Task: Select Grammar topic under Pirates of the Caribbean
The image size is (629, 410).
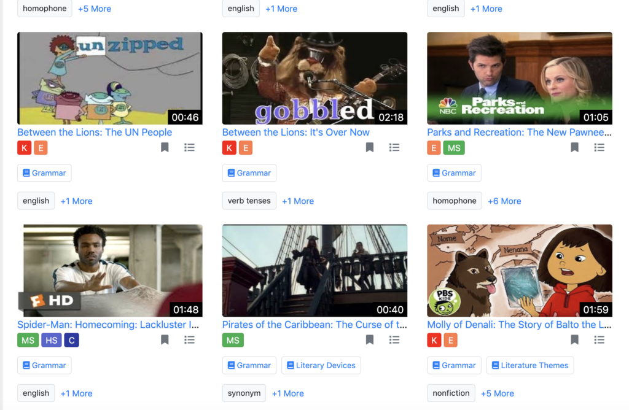Action: coord(249,366)
